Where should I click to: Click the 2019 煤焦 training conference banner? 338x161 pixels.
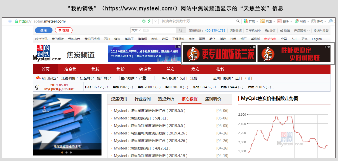coord(144,54)
